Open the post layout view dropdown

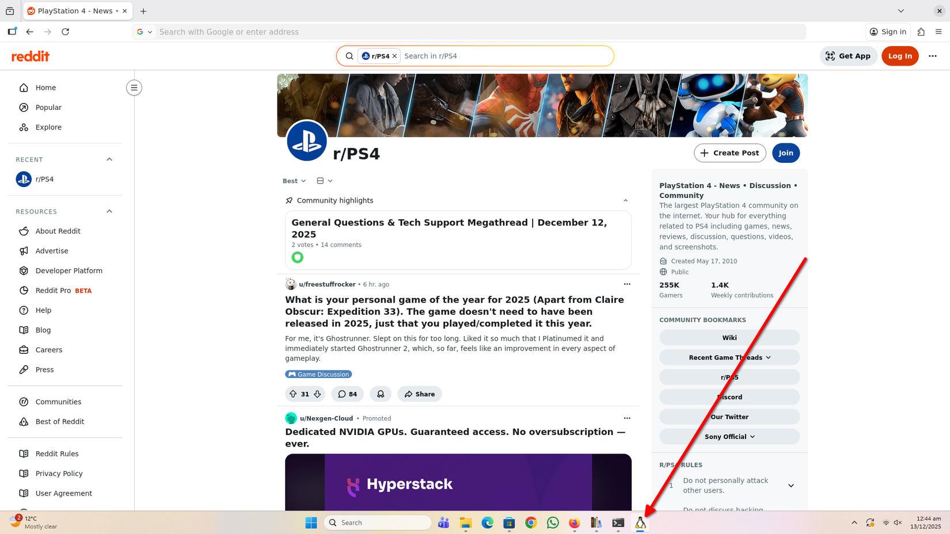click(324, 180)
